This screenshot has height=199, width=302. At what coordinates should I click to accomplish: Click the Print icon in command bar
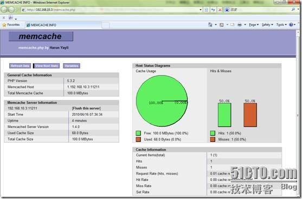240,25
